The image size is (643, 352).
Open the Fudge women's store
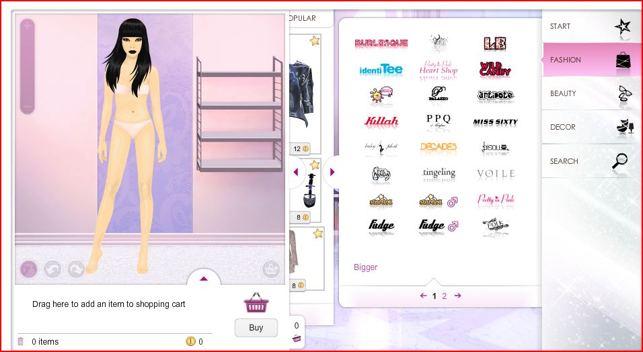tap(381, 226)
